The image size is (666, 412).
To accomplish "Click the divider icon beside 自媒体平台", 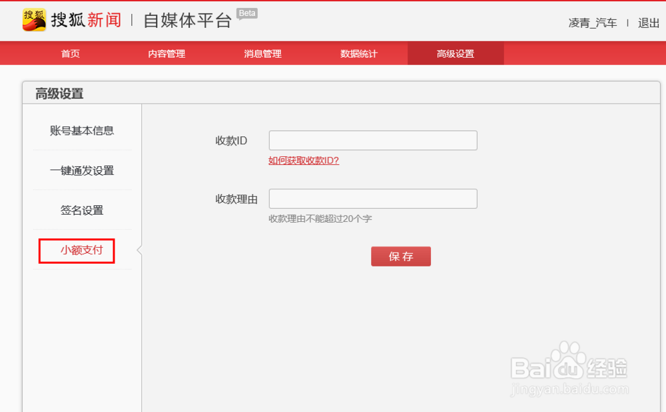I will [131, 19].
